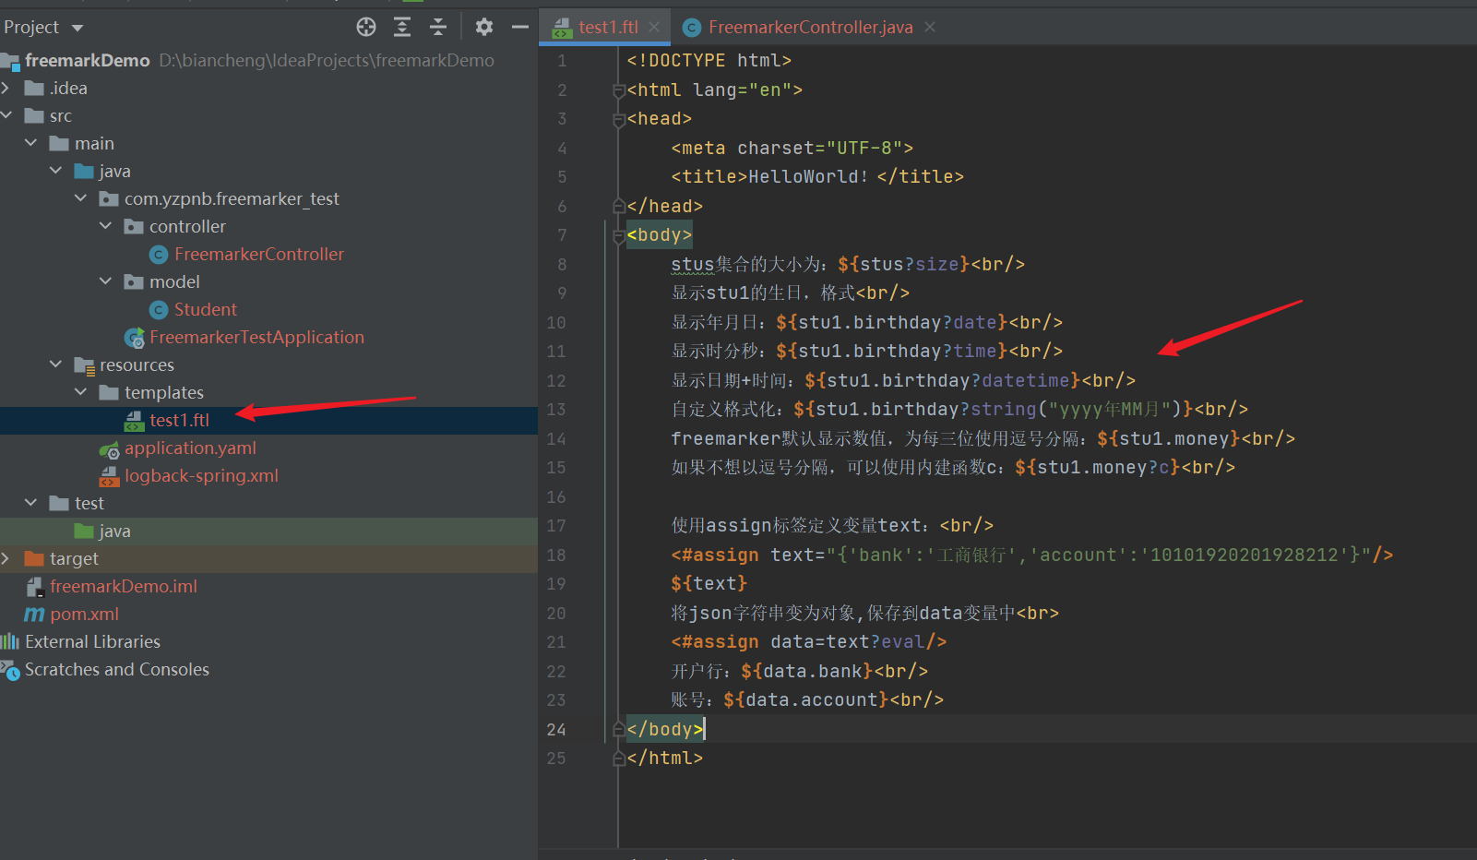Collapse the model package
1477x860 pixels.
click(105, 281)
